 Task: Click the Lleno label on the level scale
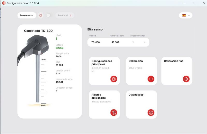click(43, 59)
